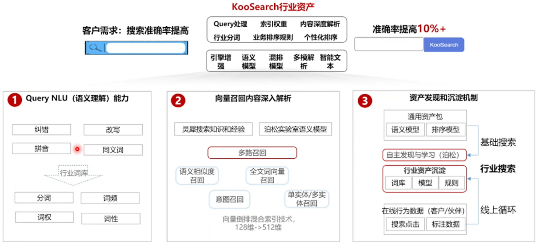Click the "在线行为数据（客户/伙伴）" heading
Image resolution: width=545 pixels, height=242 pixels.
tap(423, 211)
